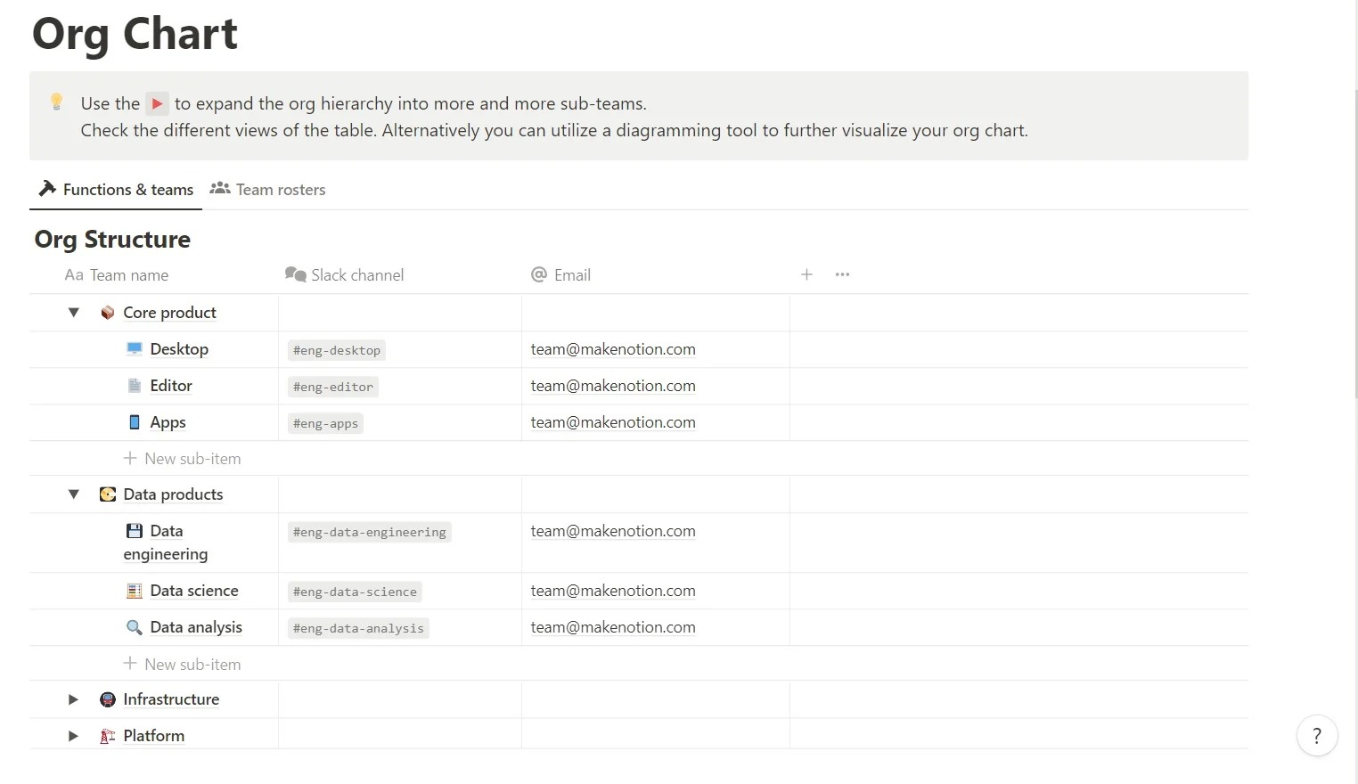Click the Core product package icon
Image resolution: width=1358 pixels, height=784 pixels.
(108, 313)
